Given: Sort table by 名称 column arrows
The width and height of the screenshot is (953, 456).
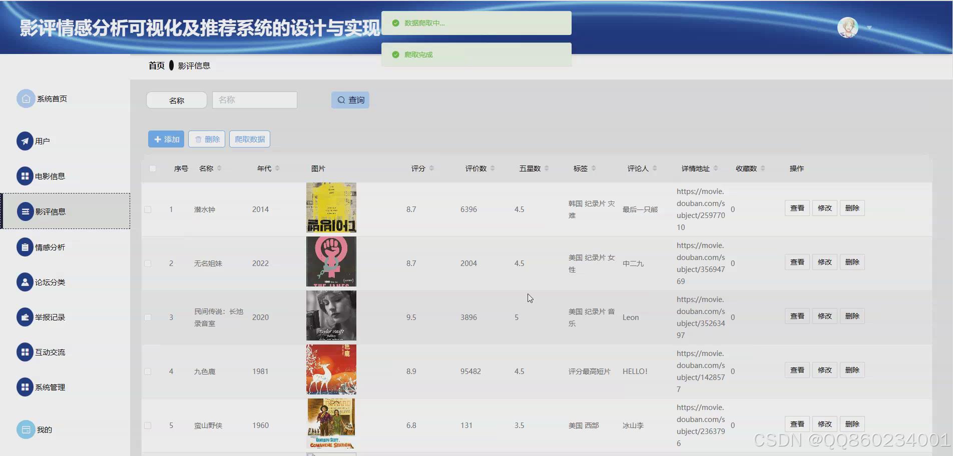Looking at the screenshot, I should coord(219,168).
